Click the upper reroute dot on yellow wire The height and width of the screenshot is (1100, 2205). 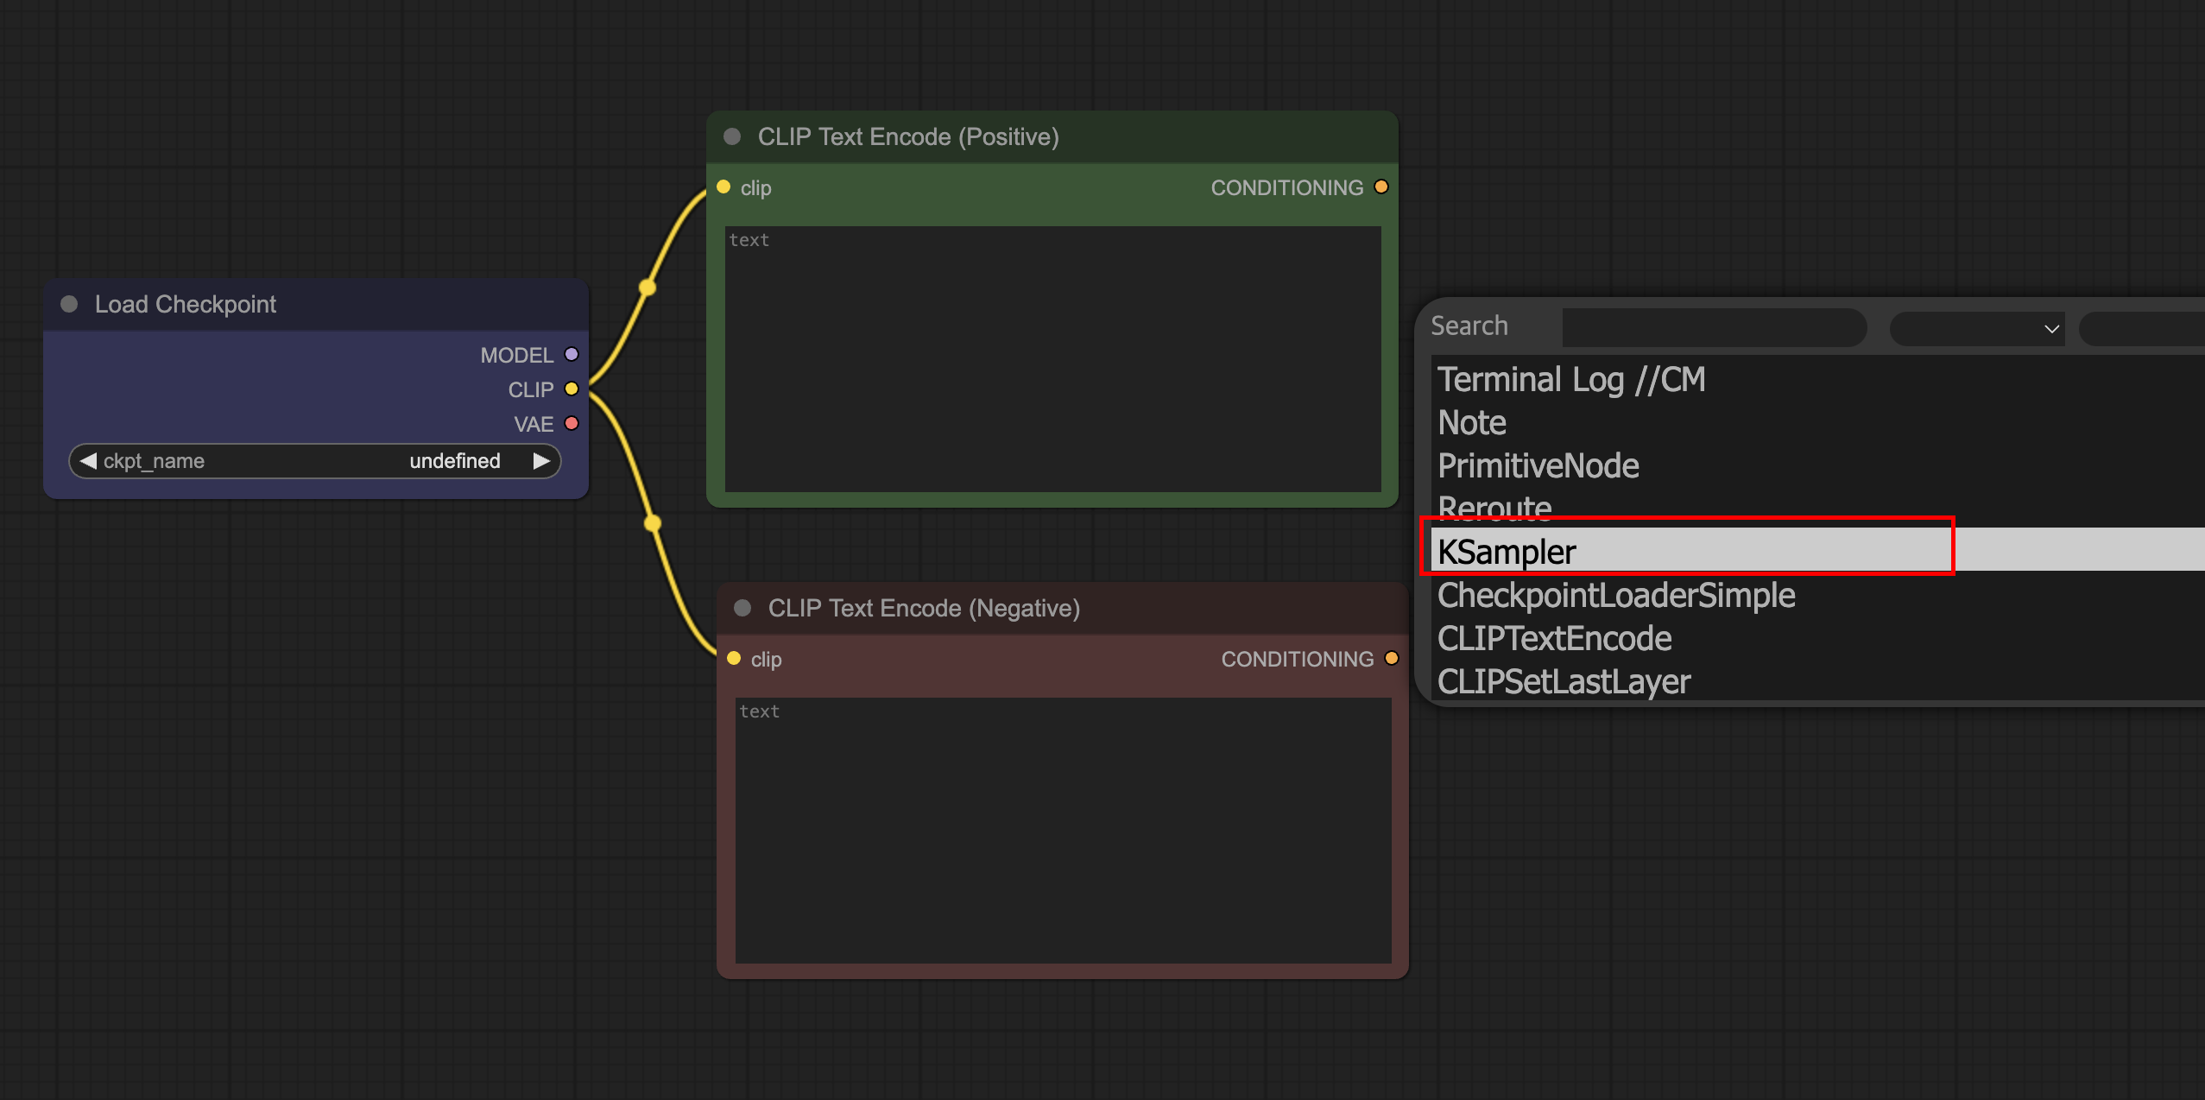click(647, 288)
